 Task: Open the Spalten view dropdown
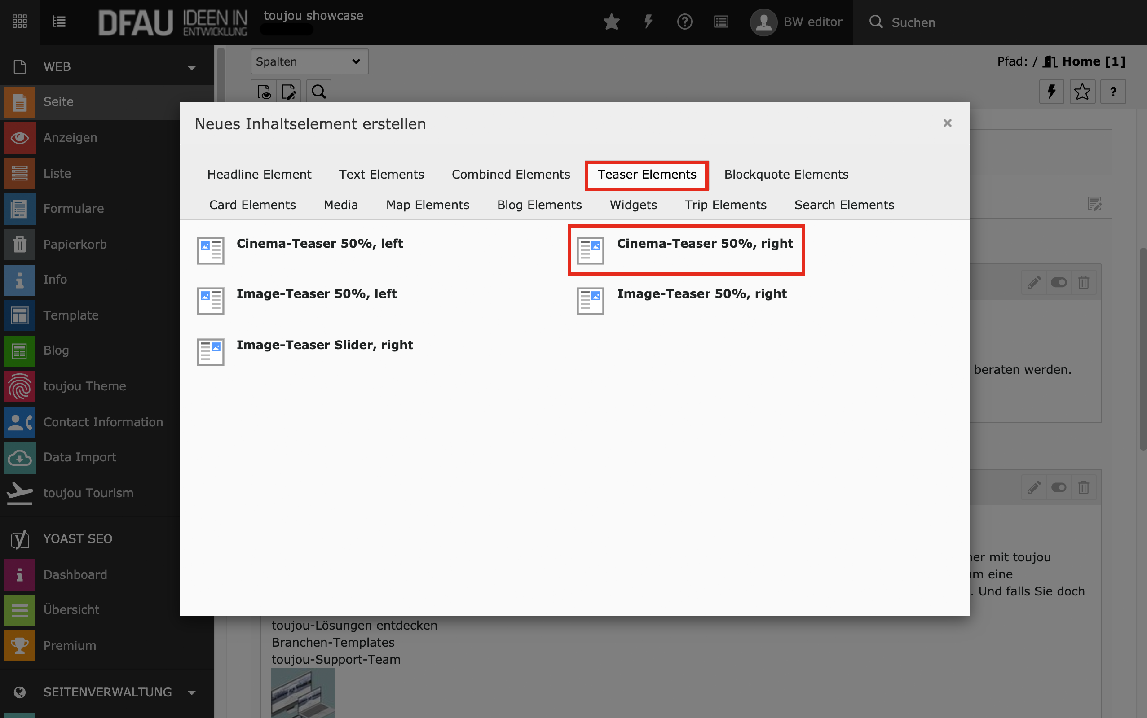(309, 61)
